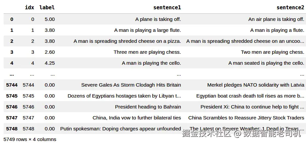Click 'China, India vow to further bilateral ties'
The height and width of the screenshot is (143, 306).
coord(137,118)
